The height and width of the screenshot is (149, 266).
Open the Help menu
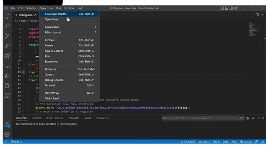[80, 8]
